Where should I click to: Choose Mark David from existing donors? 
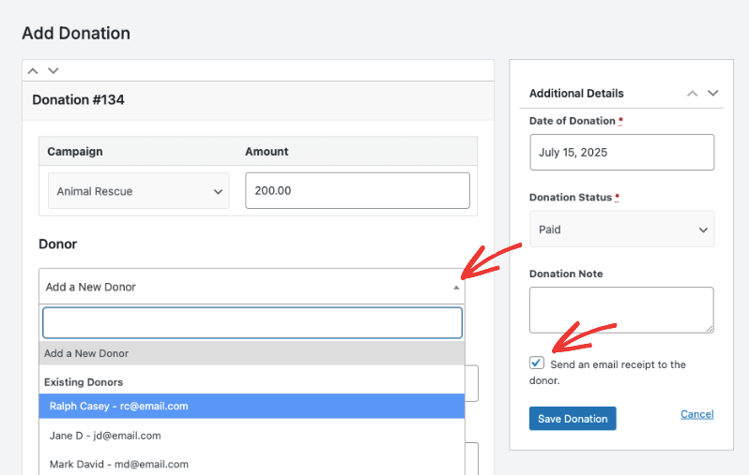252,464
